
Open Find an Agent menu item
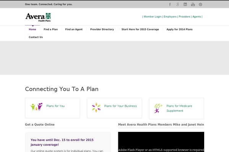click(x=74, y=29)
